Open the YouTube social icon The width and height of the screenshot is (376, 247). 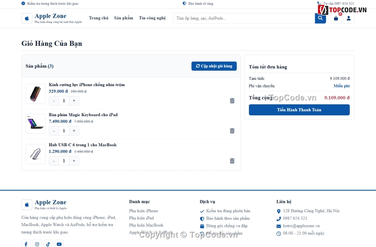[x=59, y=244]
